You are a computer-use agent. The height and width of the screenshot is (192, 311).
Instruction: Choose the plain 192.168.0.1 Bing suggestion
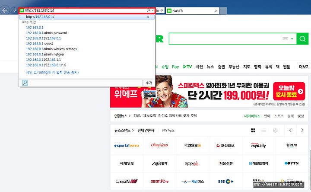click(x=35, y=28)
